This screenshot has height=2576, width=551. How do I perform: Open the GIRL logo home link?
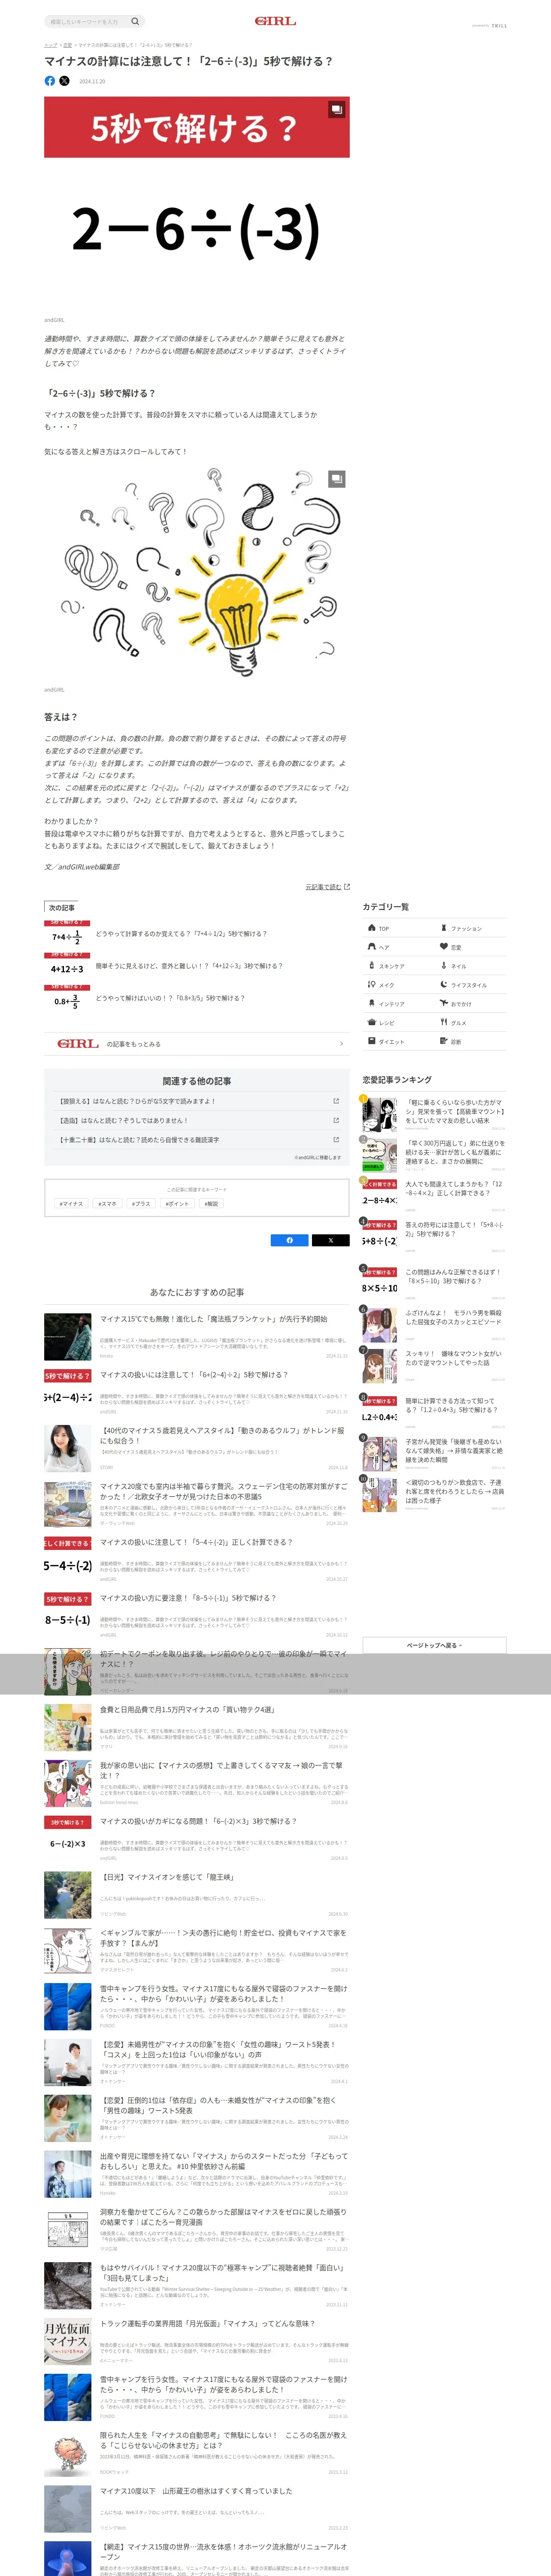(275, 21)
